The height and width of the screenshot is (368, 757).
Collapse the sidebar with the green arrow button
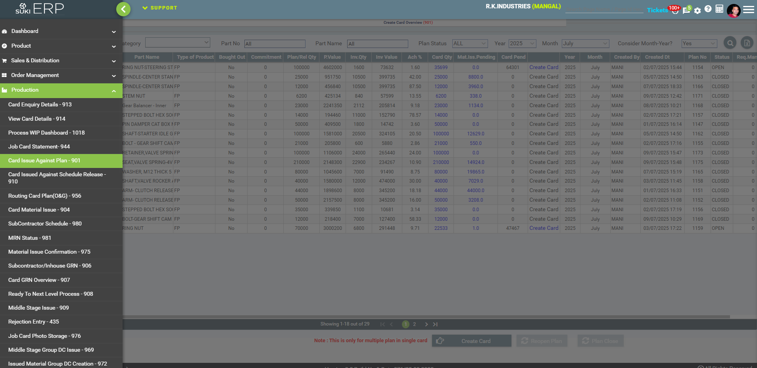123,9
